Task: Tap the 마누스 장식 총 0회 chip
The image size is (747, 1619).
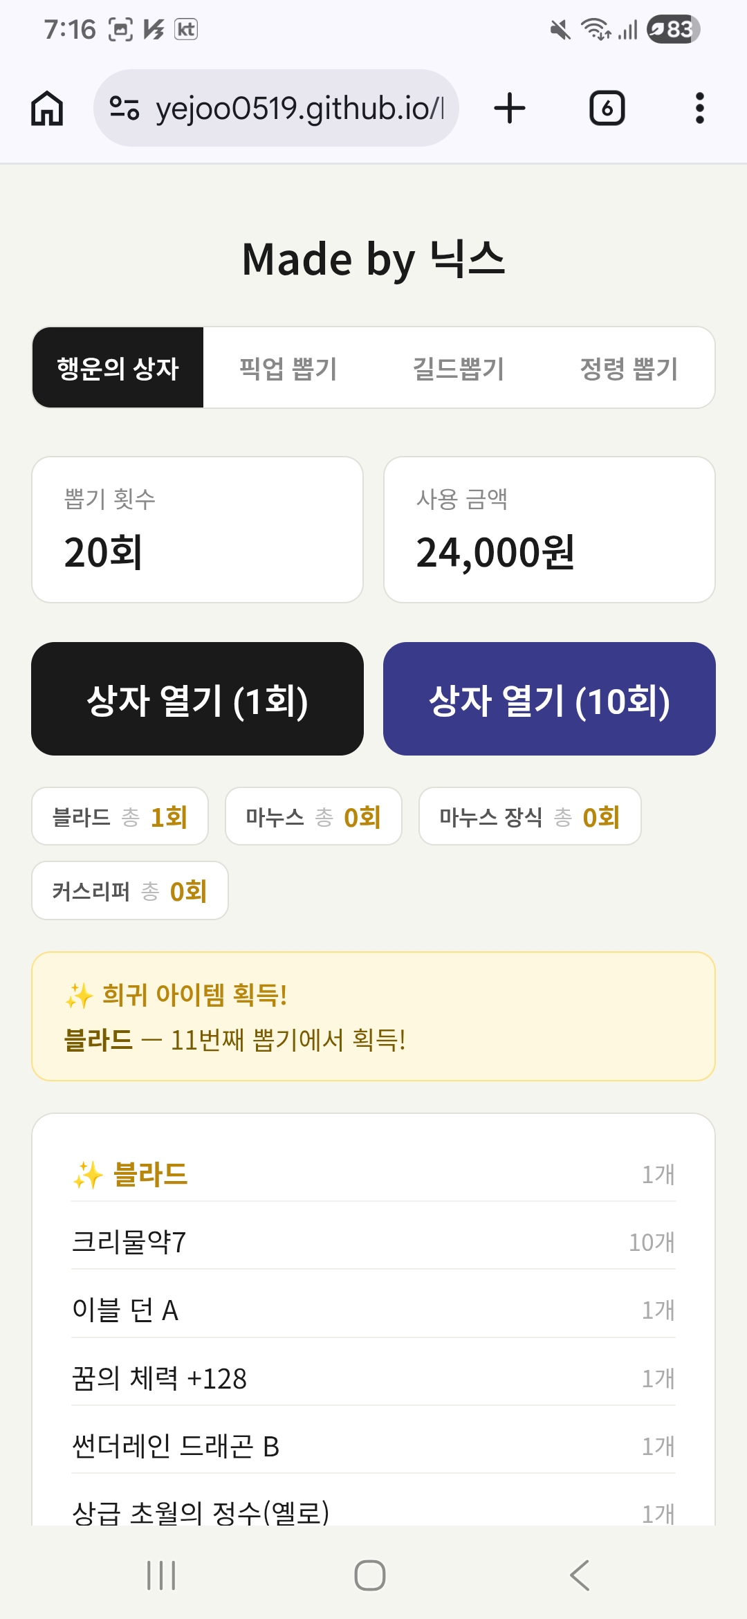Action: [x=529, y=817]
